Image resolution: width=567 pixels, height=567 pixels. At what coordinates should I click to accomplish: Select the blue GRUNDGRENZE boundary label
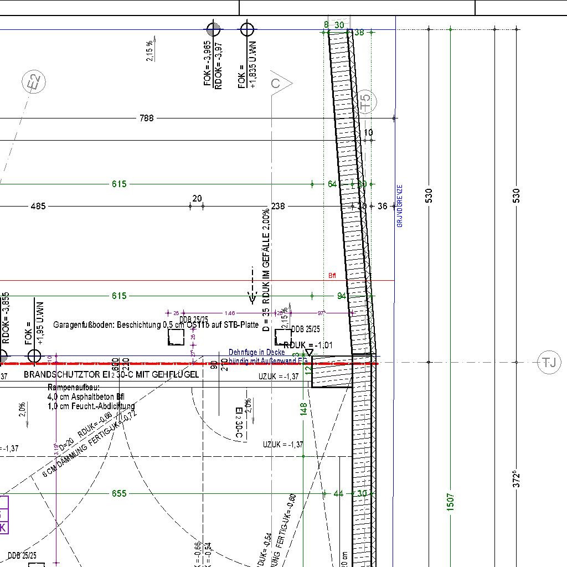click(400, 206)
